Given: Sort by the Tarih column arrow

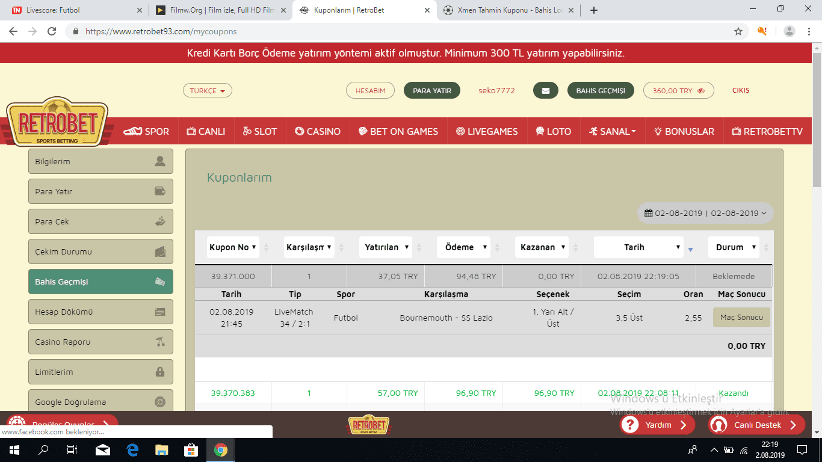Looking at the screenshot, I should 690,249.
